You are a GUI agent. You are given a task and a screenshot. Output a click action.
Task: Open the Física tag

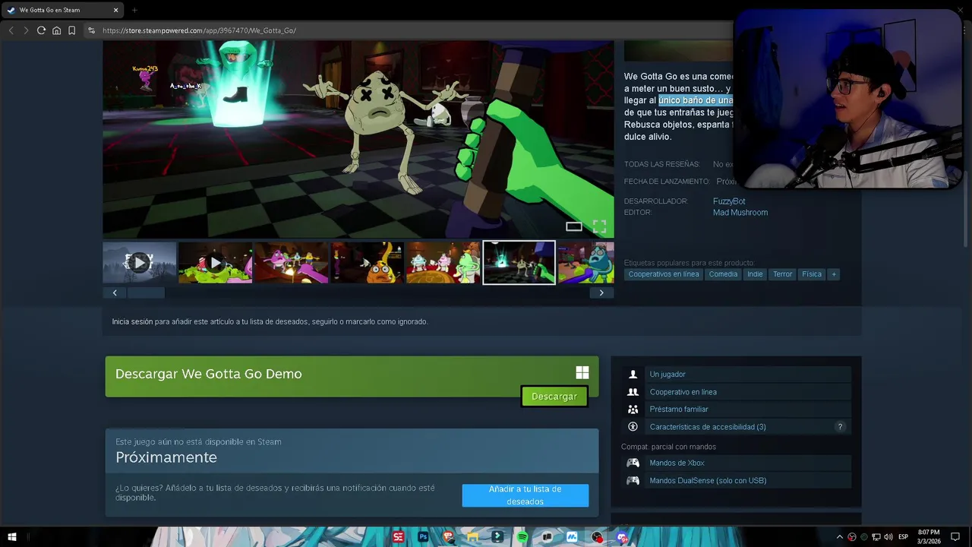tap(812, 274)
